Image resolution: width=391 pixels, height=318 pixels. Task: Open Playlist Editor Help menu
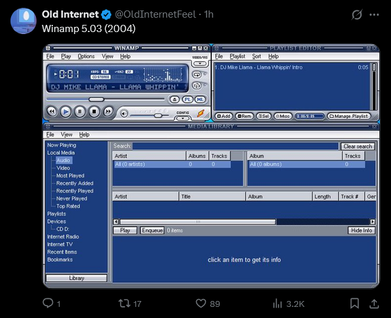[x=273, y=56]
